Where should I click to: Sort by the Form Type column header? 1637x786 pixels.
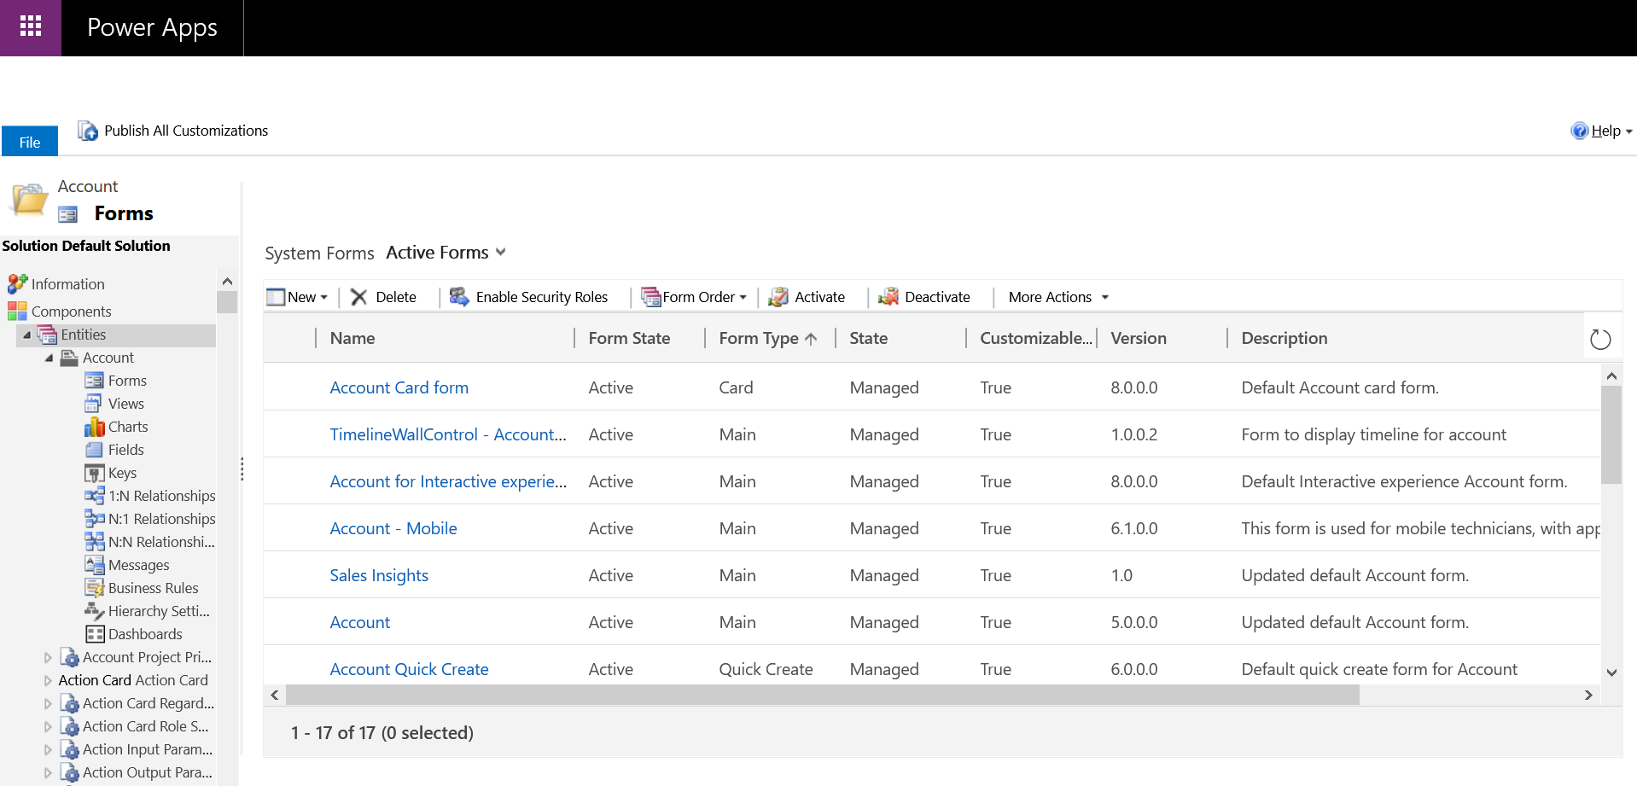pyautogui.click(x=758, y=338)
